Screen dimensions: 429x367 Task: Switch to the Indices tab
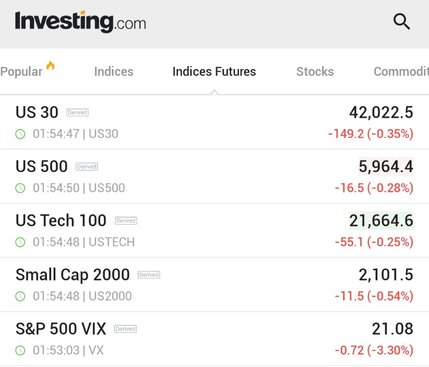coord(113,72)
